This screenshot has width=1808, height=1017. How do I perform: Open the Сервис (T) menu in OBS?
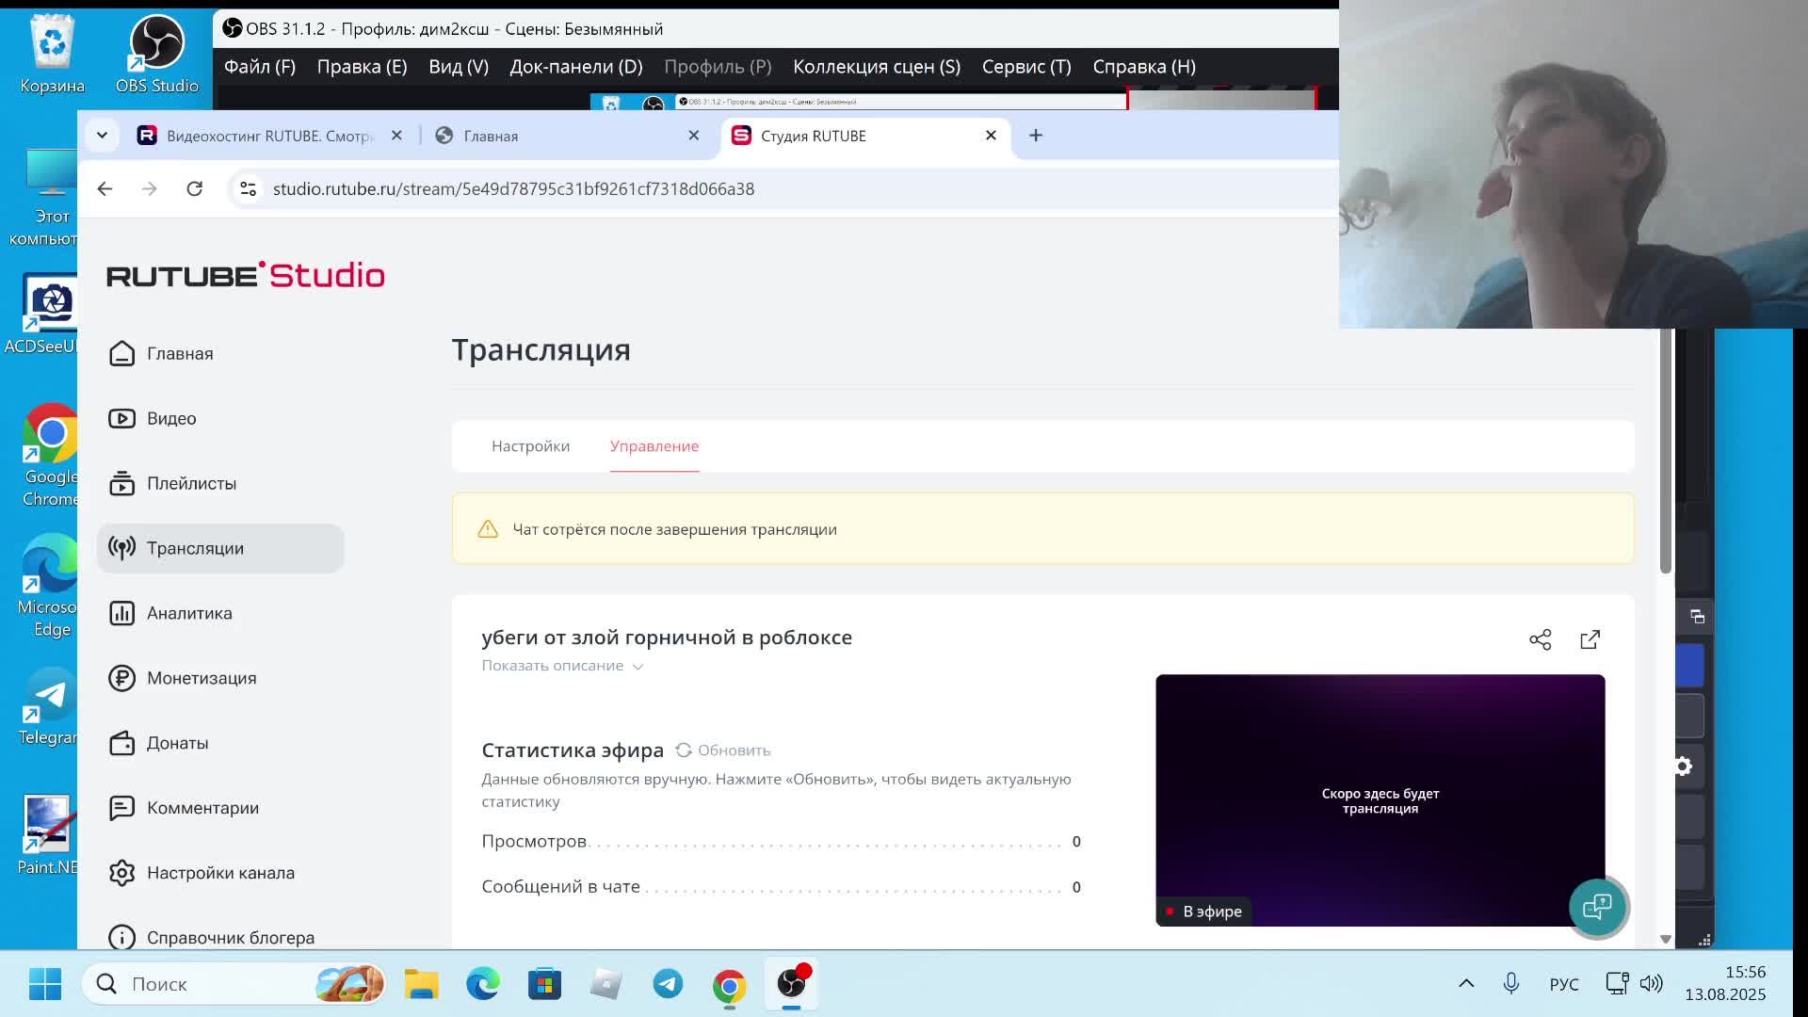[x=1025, y=67]
